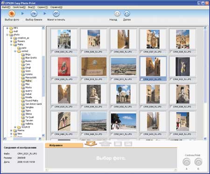The image size is (210, 174).
Task: Collapse the sorted folder node
Action: pos(15,51)
